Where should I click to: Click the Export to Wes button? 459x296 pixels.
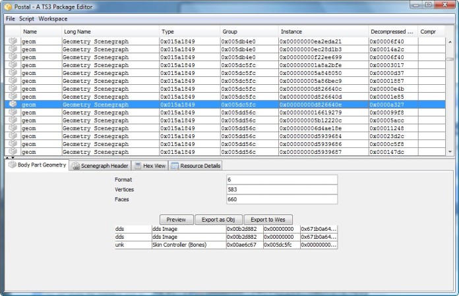point(268,220)
